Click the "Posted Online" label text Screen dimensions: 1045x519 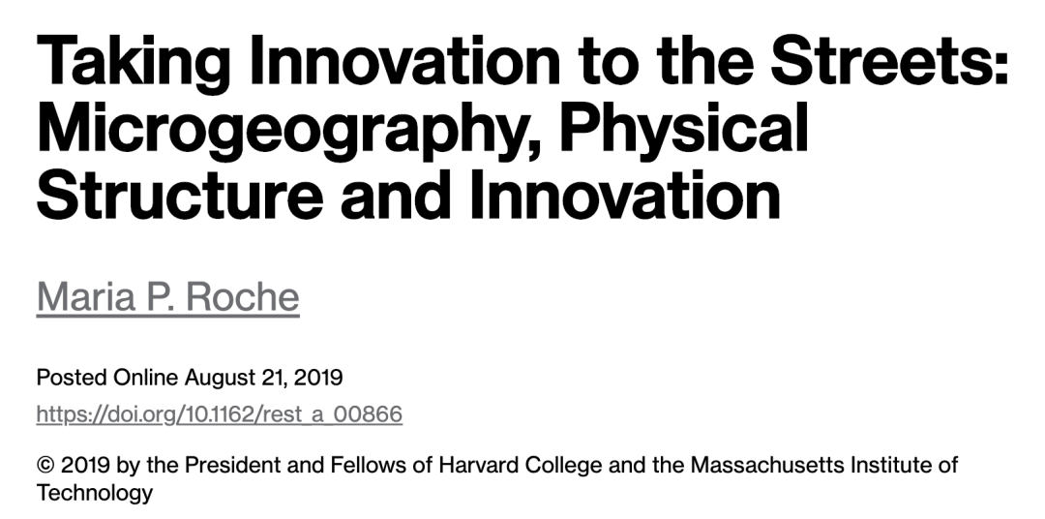coord(107,377)
